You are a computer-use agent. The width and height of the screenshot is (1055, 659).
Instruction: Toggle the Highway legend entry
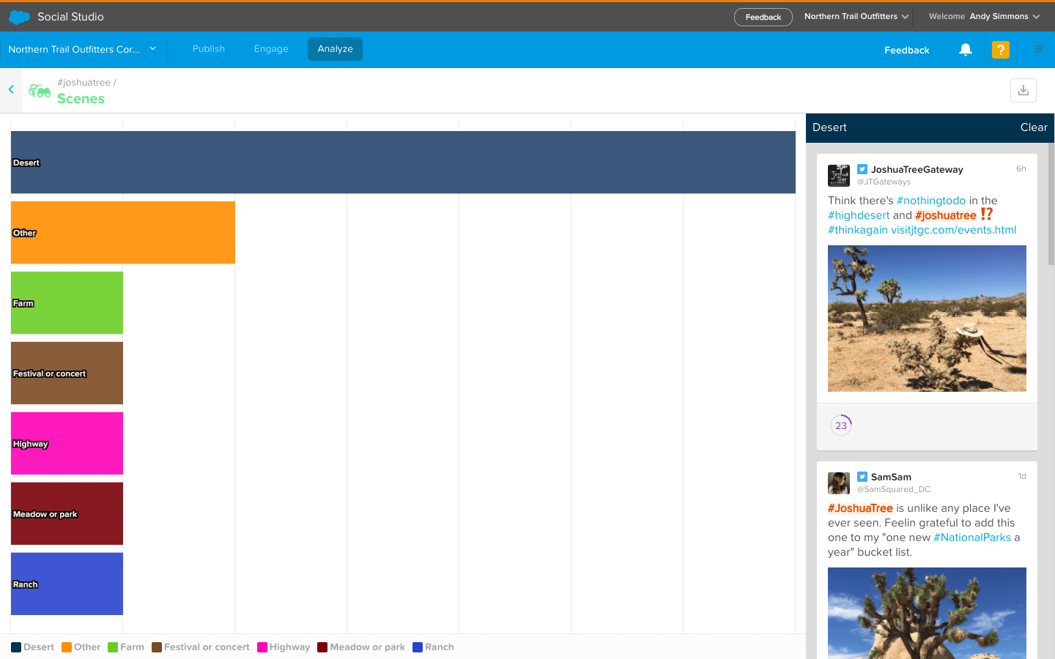tap(284, 647)
